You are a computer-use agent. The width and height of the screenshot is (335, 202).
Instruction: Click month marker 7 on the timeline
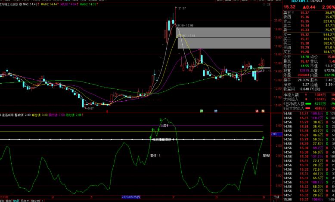click(174, 197)
